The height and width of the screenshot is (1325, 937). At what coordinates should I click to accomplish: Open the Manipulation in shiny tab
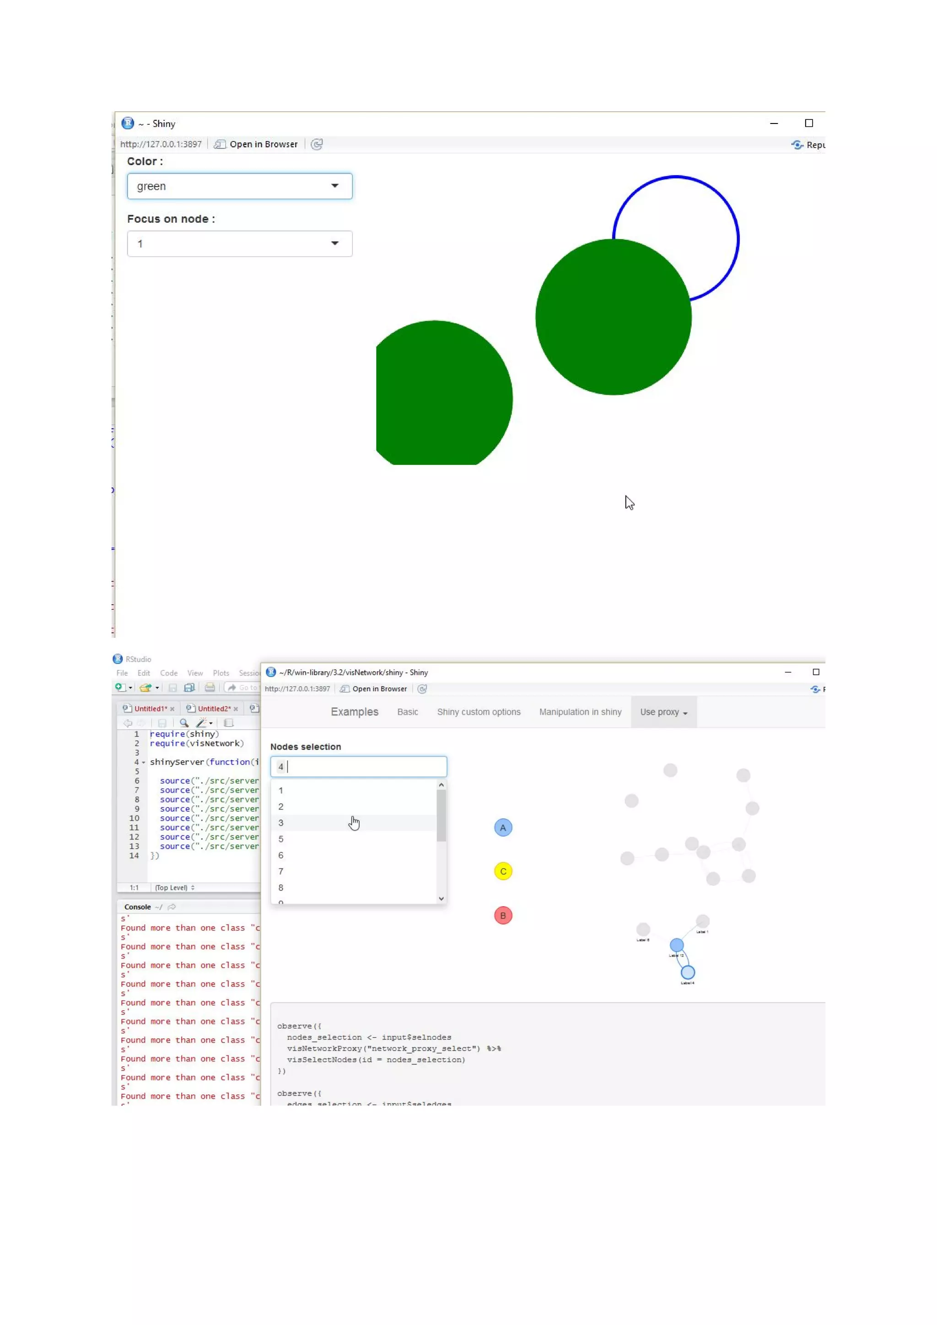click(581, 712)
